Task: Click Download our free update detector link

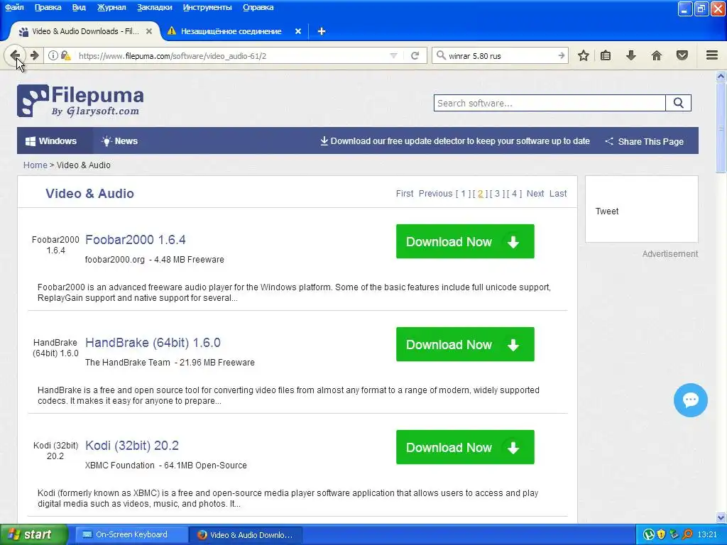Action: point(455,141)
